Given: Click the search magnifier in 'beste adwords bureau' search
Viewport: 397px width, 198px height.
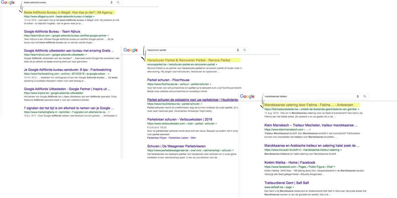Looking at the screenshot, I should 118,2.
